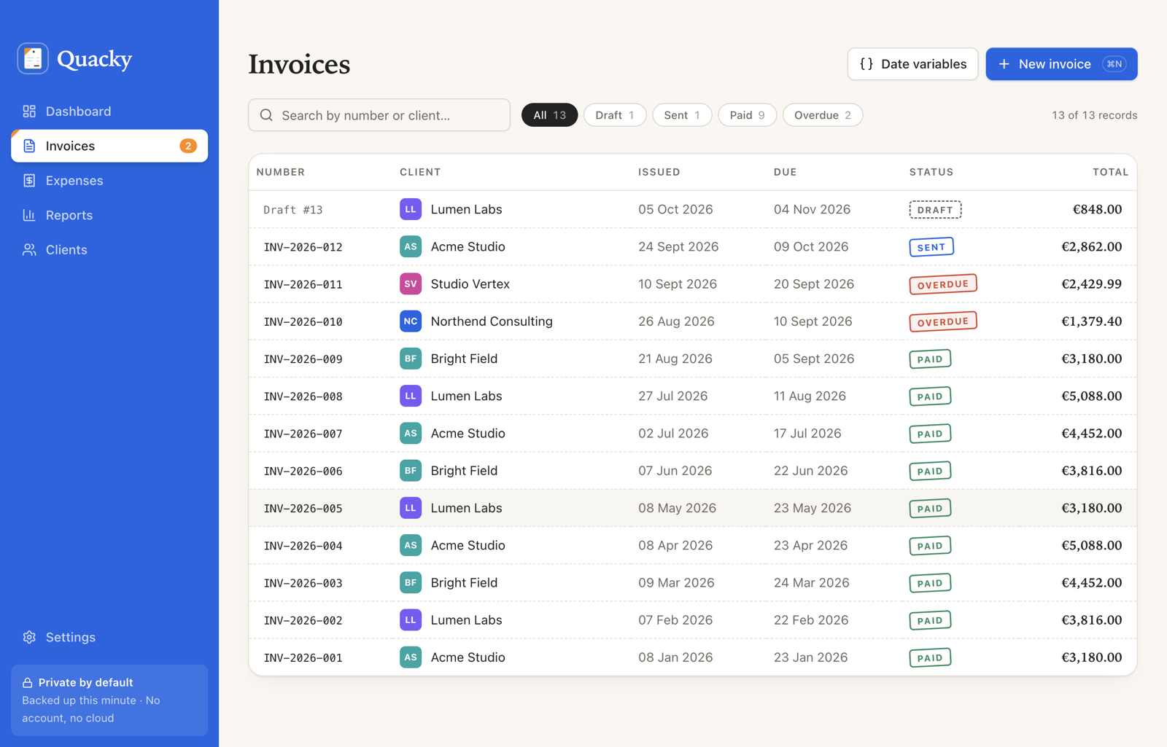Select Invoices in the sidebar
Viewport: 1167px width, 747px height.
(x=109, y=146)
